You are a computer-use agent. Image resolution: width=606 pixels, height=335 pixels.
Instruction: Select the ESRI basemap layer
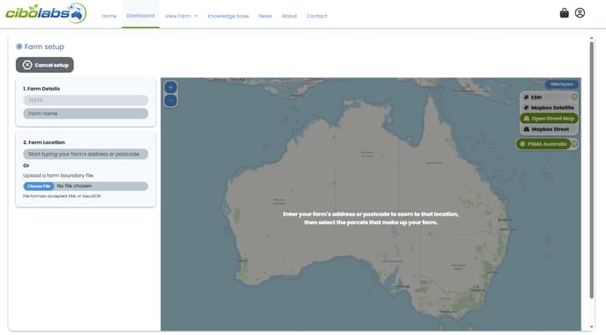(545, 98)
